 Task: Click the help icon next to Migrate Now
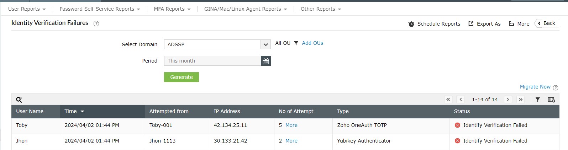coord(556,87)
